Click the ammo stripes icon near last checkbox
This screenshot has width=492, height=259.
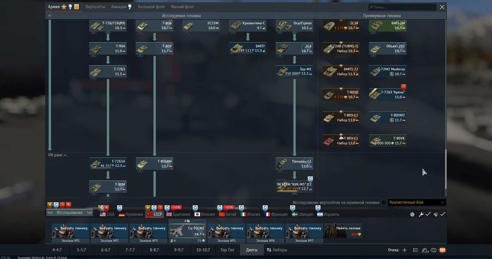point(436,214)
